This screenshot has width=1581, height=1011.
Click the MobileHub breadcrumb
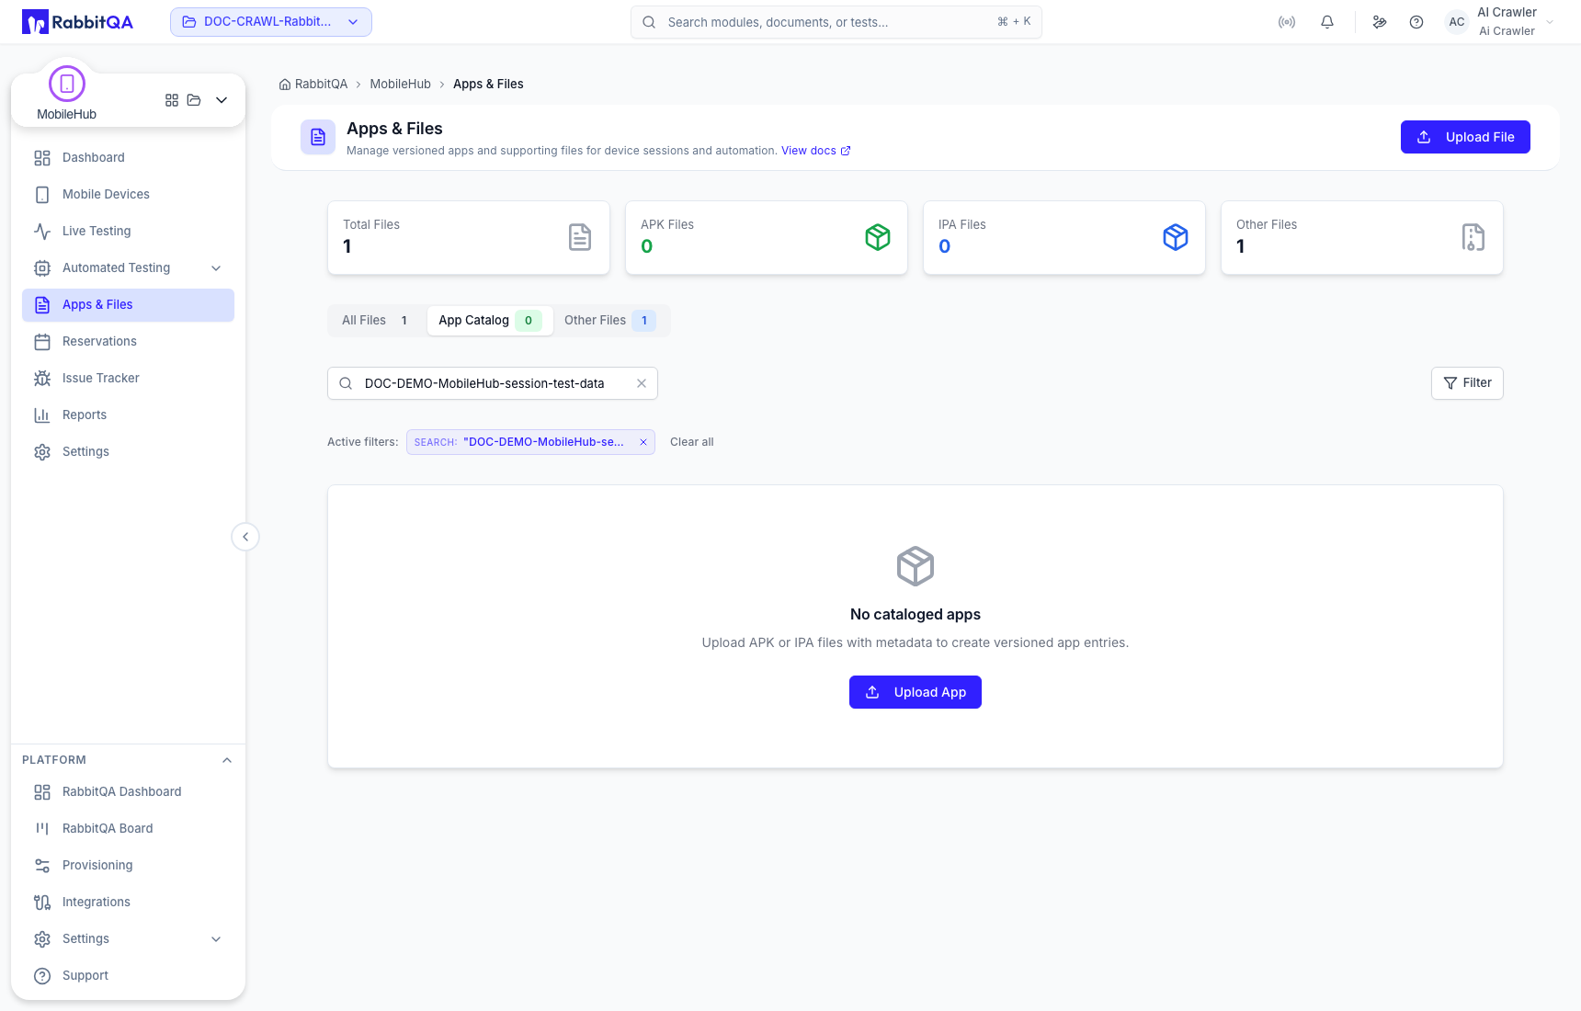400,84
